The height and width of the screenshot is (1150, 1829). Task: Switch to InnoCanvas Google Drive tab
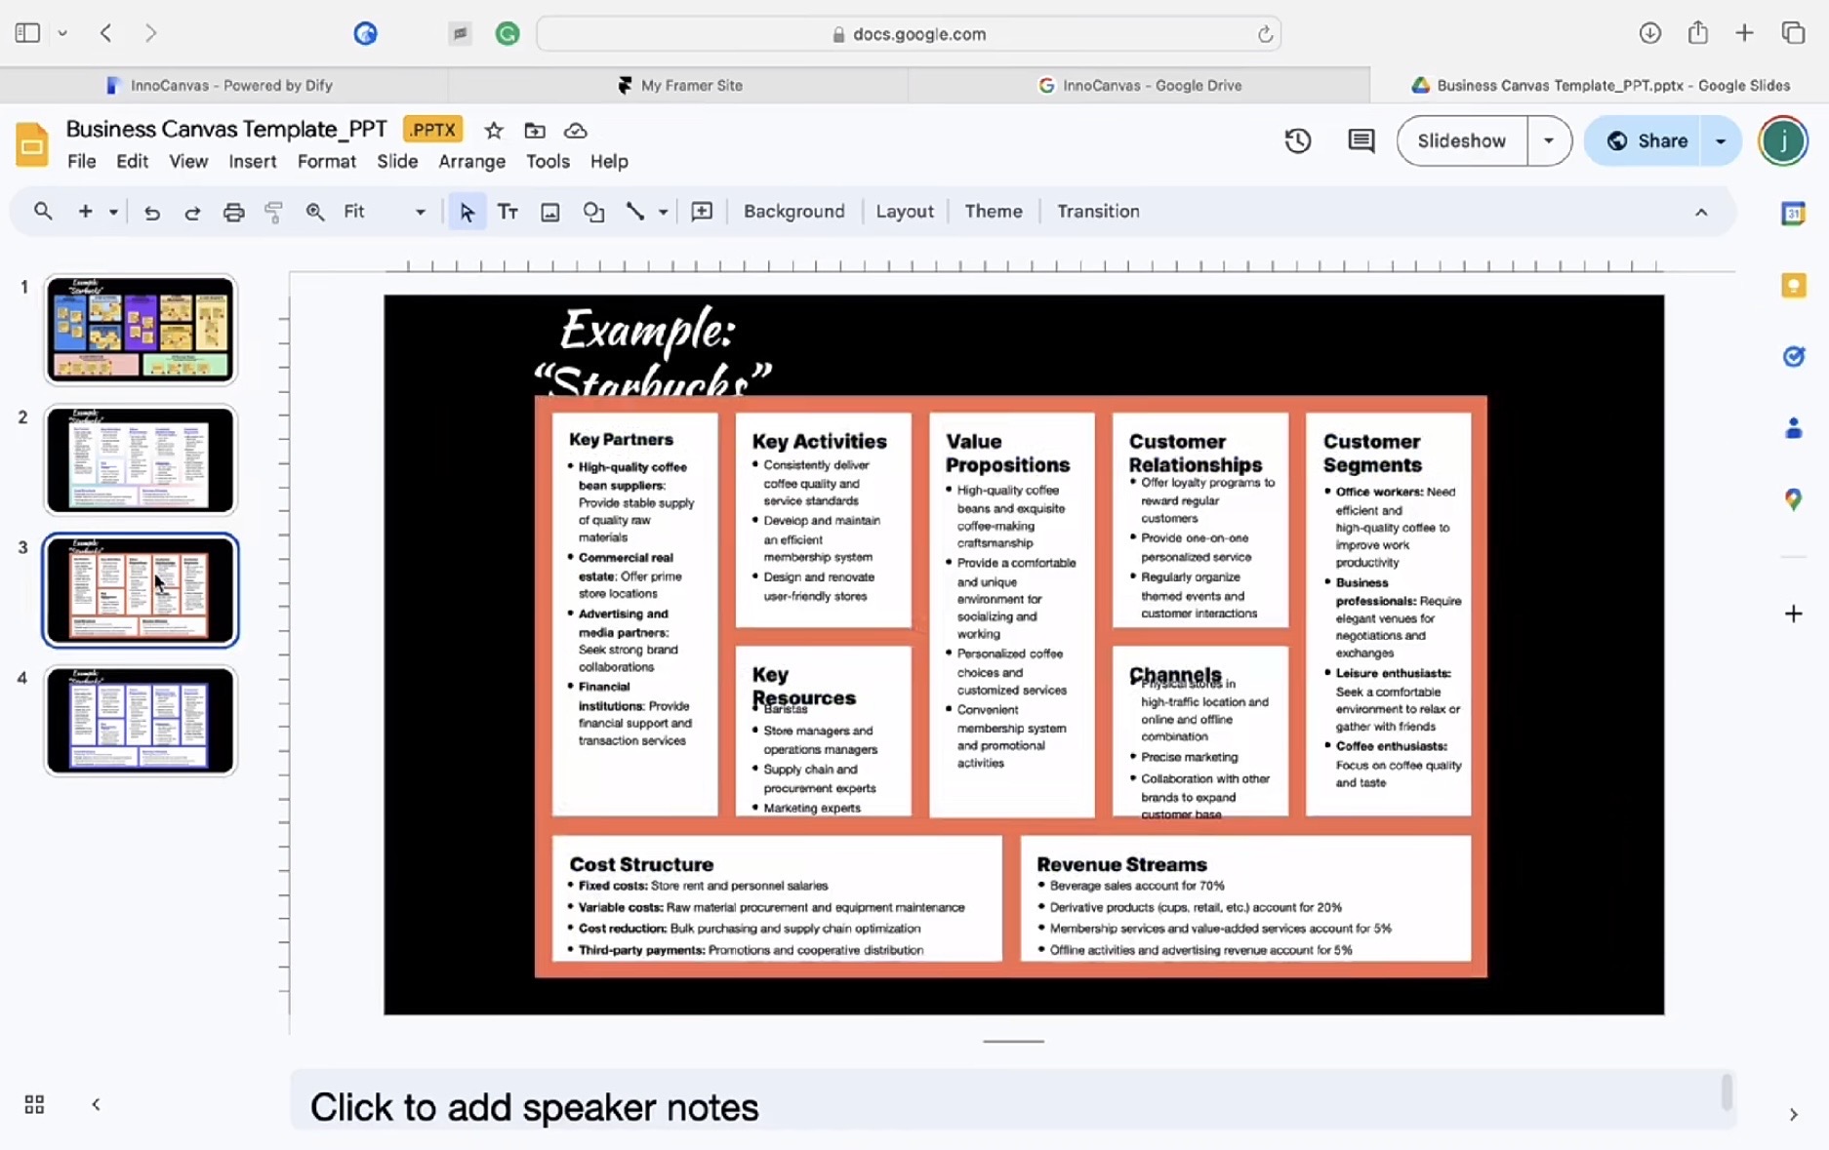point(1139,85)
